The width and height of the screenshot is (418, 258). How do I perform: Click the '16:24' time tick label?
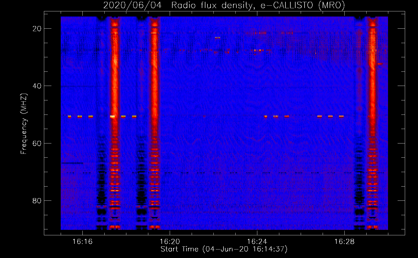(257, 242)
